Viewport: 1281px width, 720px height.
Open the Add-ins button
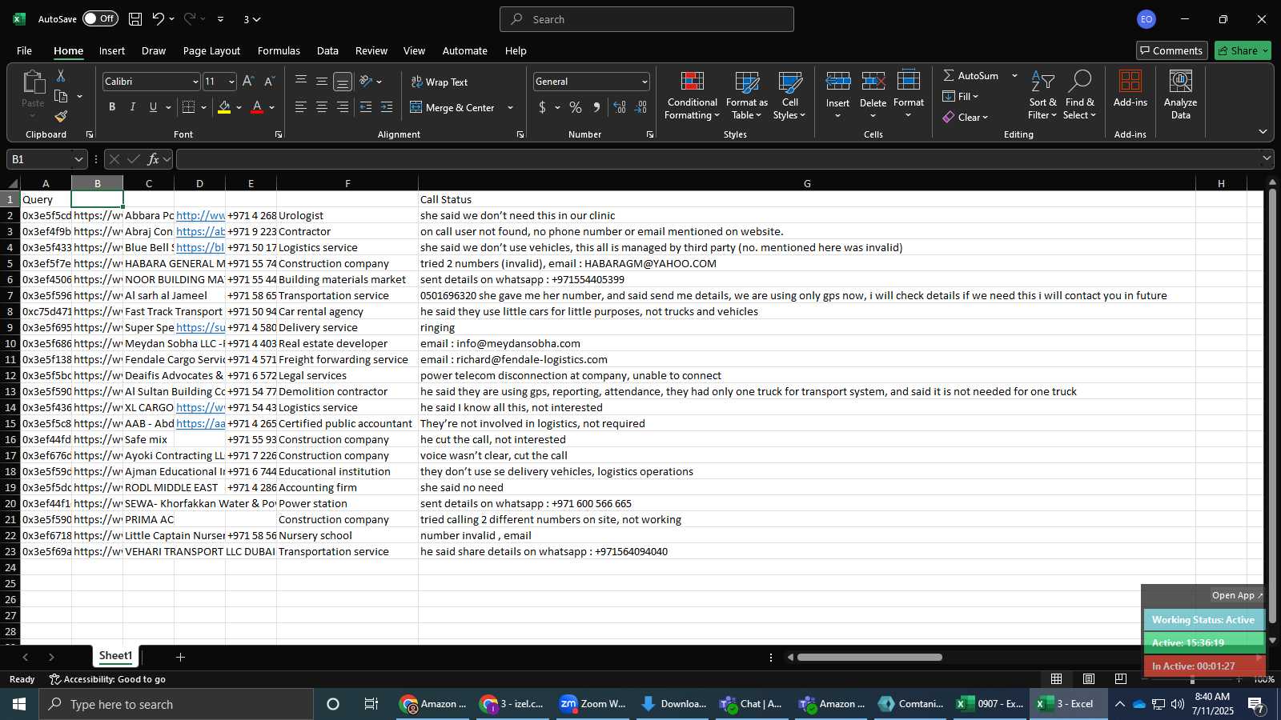(x=1130, y=88)
